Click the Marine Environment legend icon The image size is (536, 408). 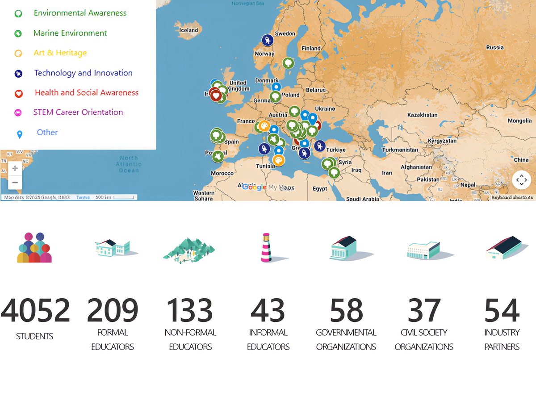coord(18,33)
